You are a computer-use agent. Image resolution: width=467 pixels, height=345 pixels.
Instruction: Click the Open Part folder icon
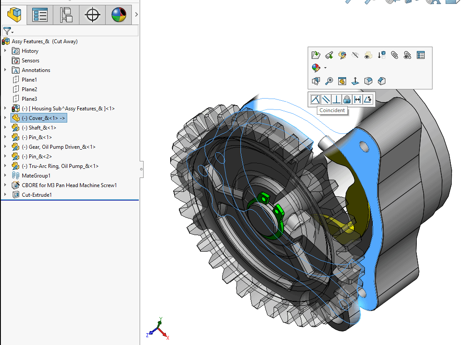coord(316,55)
